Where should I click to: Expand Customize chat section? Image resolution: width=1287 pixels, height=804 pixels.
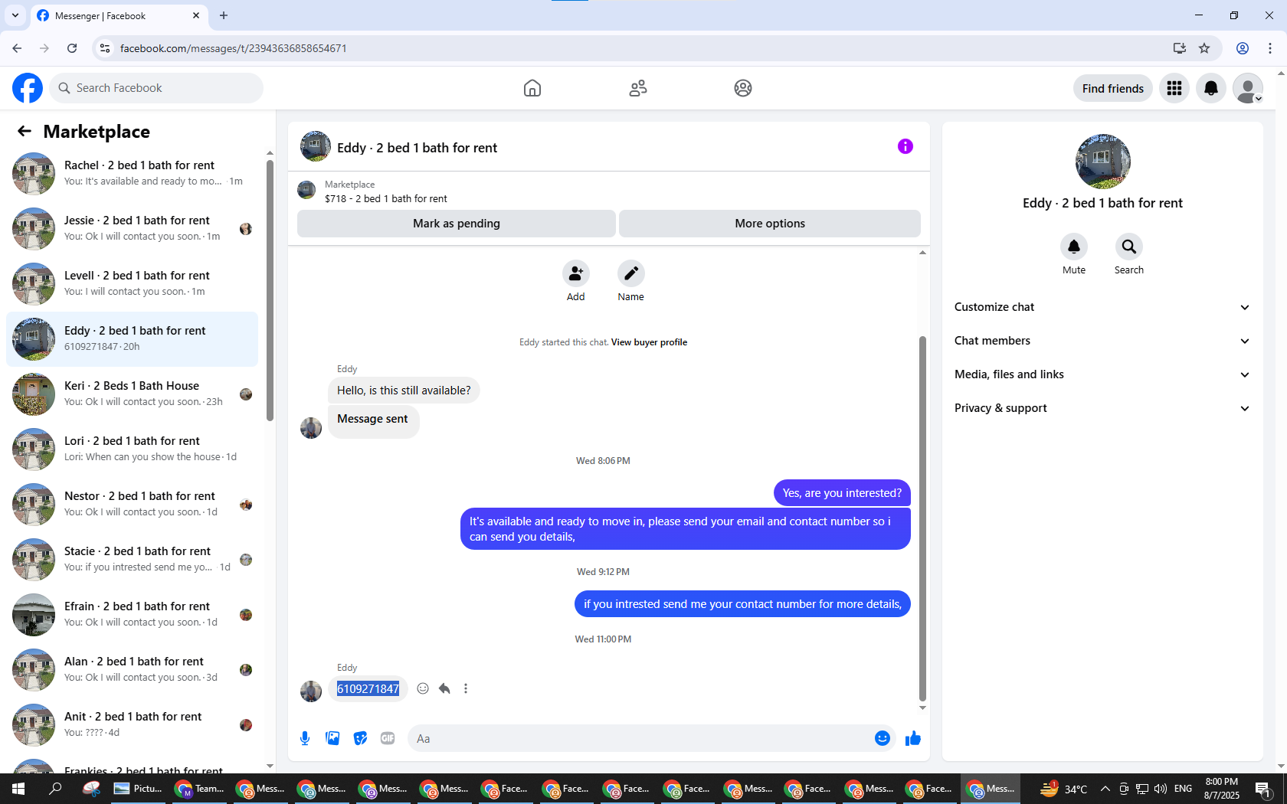tap(1102, 307)
